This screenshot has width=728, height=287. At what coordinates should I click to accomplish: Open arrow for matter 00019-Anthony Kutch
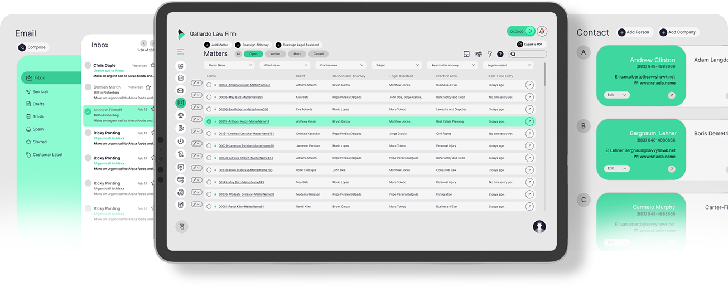(x=529, y=121)
